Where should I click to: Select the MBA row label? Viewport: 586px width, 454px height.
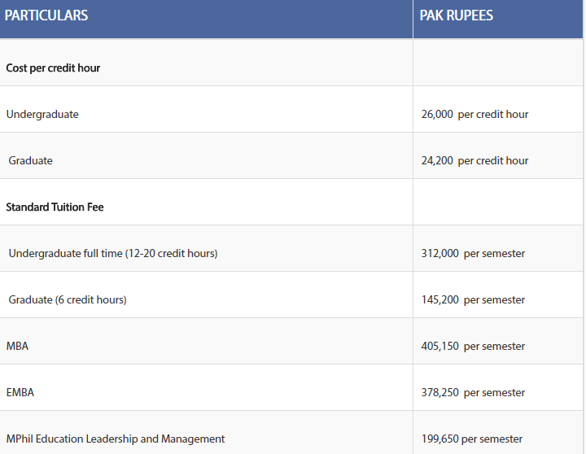17,346
